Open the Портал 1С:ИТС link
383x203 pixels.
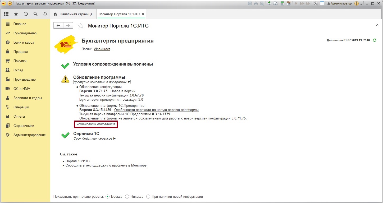click(77, 161)
